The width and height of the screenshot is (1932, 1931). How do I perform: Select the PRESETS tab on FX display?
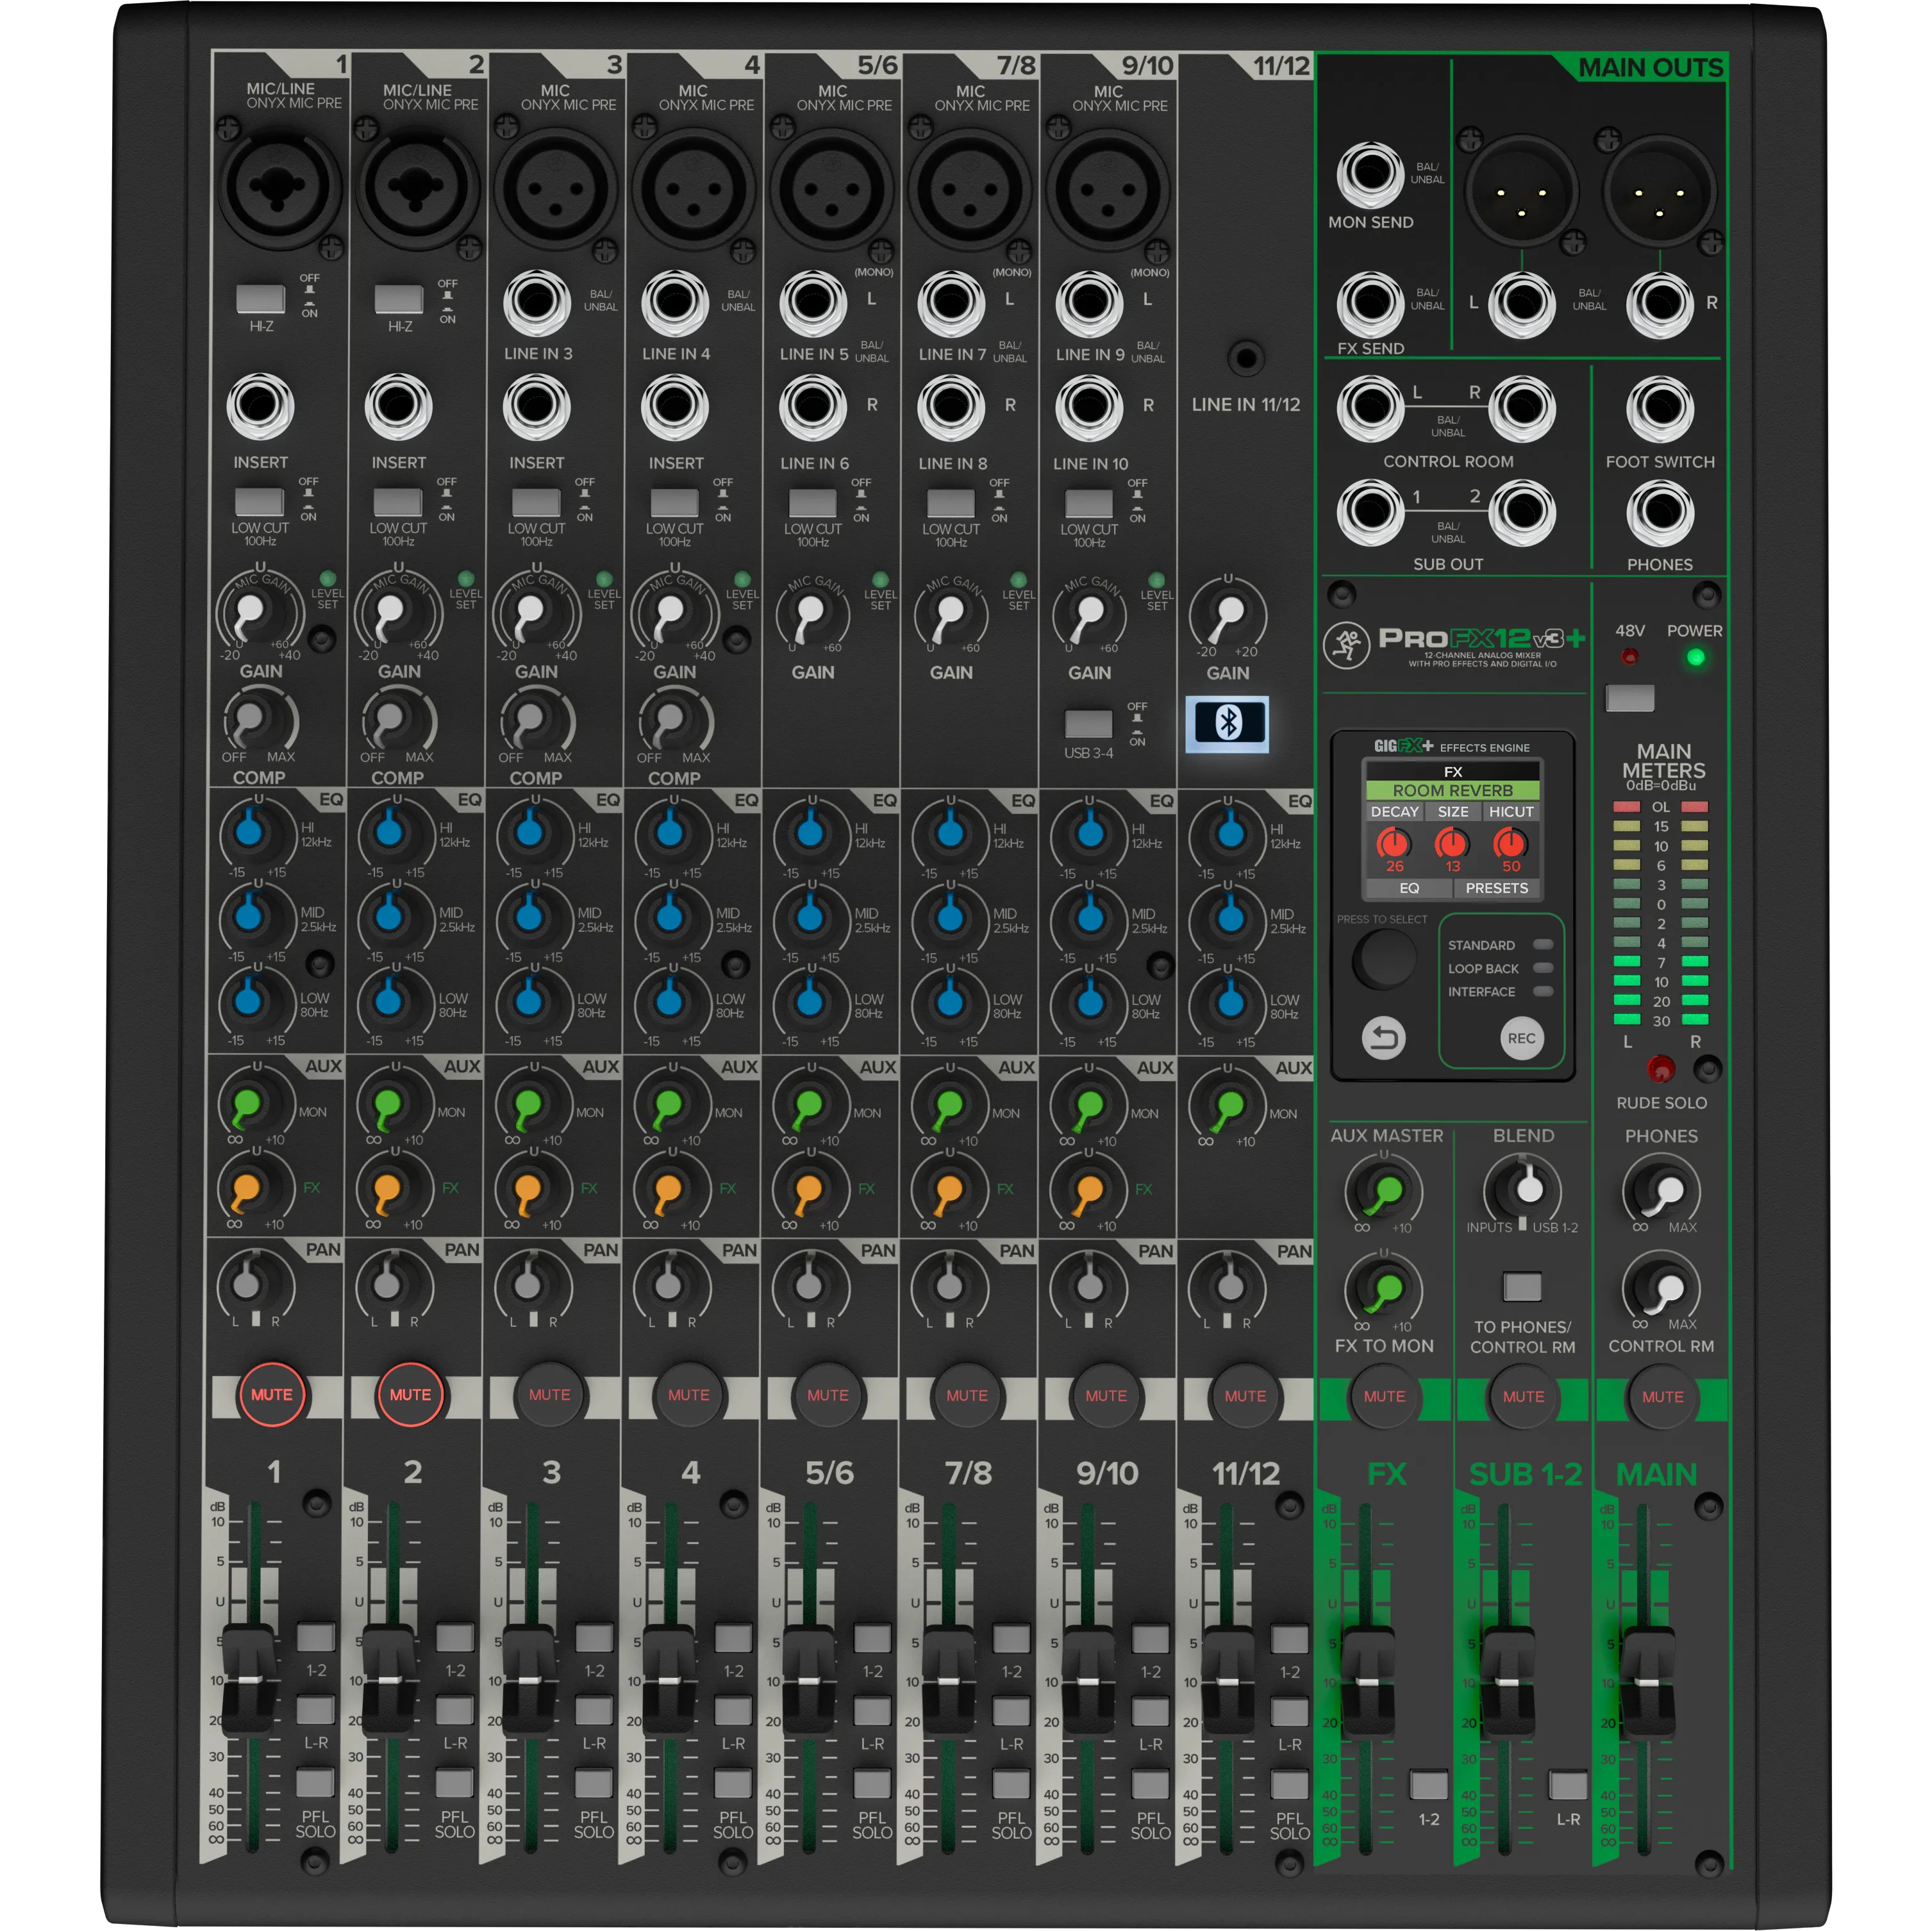pyautogui.click(x=1496, y=888)
